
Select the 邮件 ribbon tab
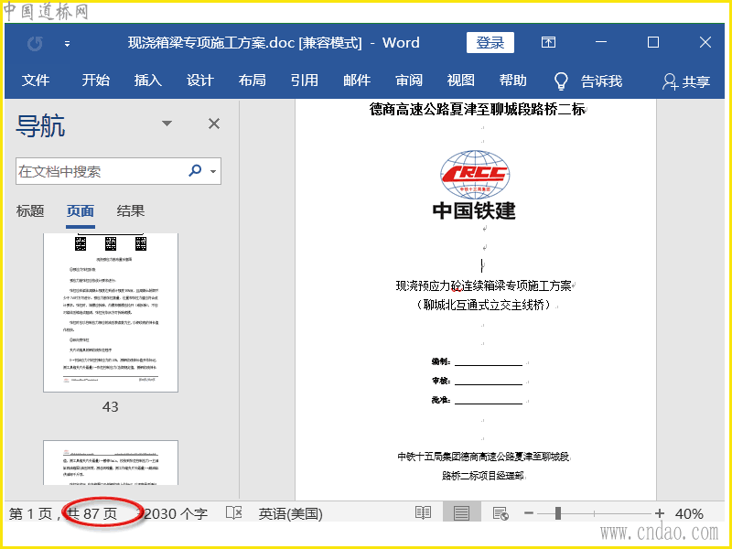pos(357,81)
